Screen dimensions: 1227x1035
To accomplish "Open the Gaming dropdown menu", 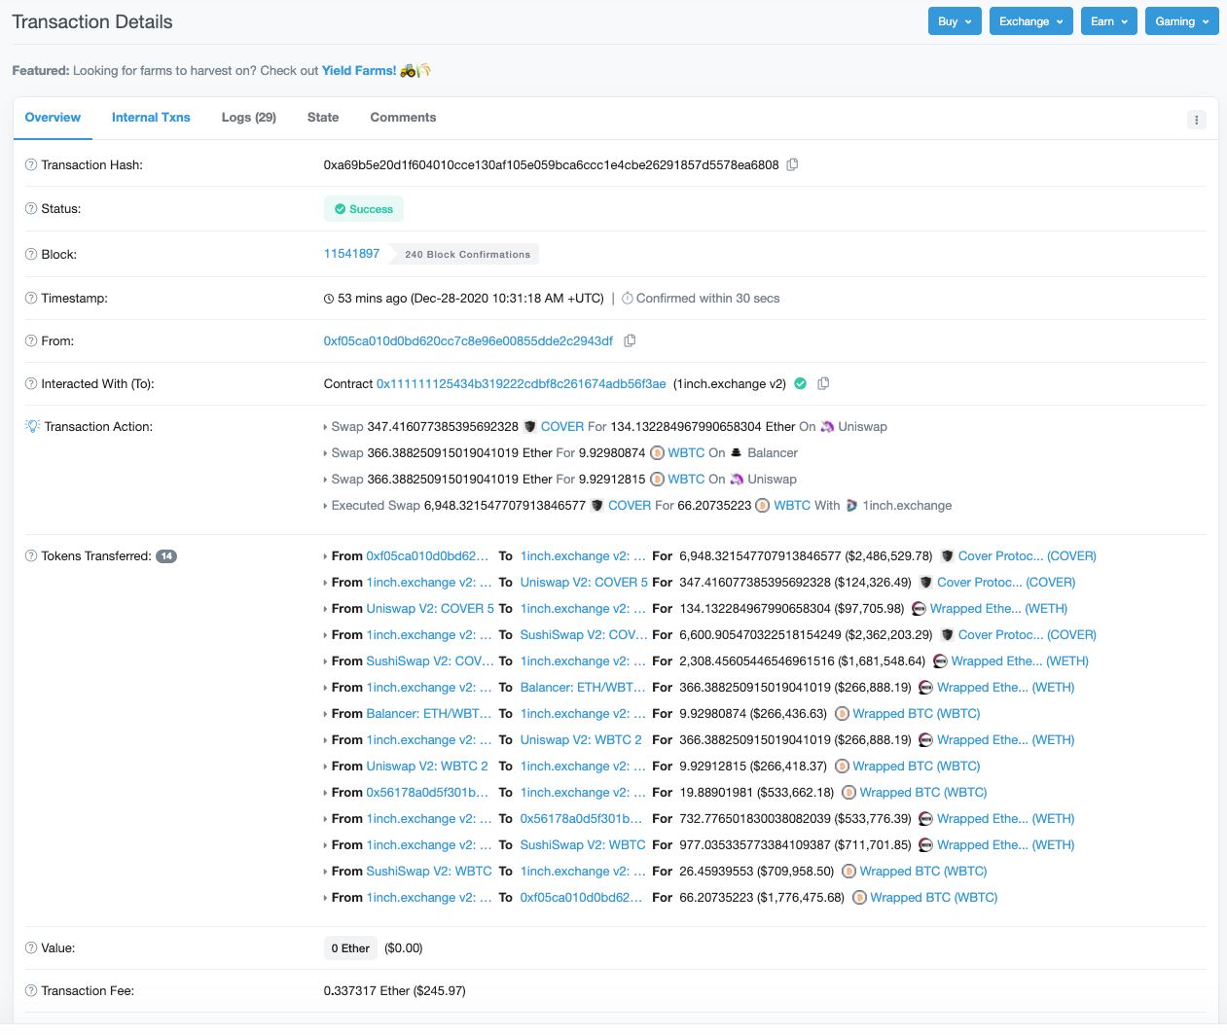I will coord(1182,21).
